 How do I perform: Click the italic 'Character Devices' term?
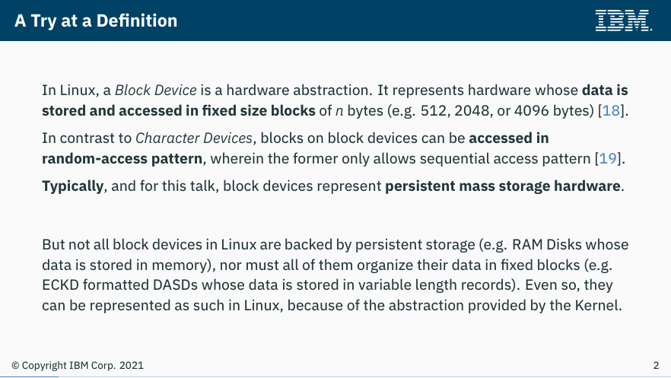click(194, 138)
